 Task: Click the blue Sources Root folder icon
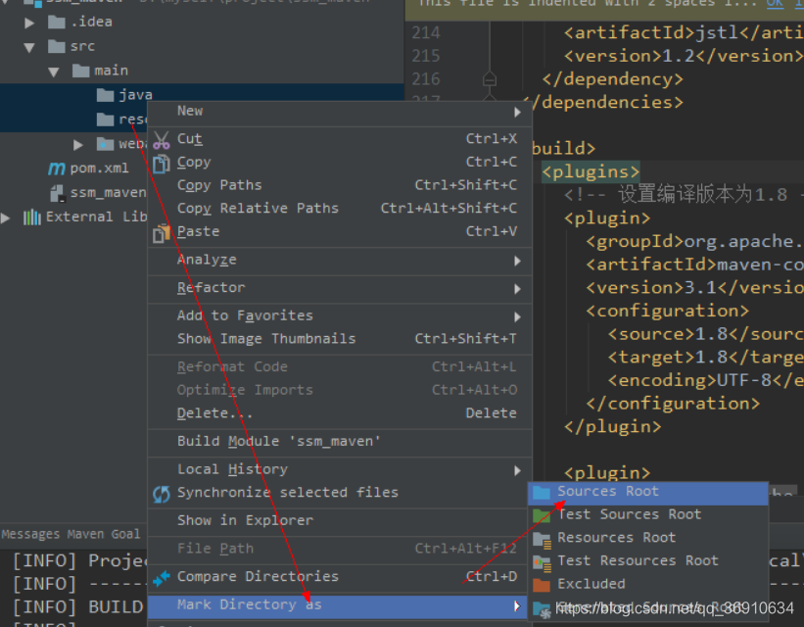(541, 493)
